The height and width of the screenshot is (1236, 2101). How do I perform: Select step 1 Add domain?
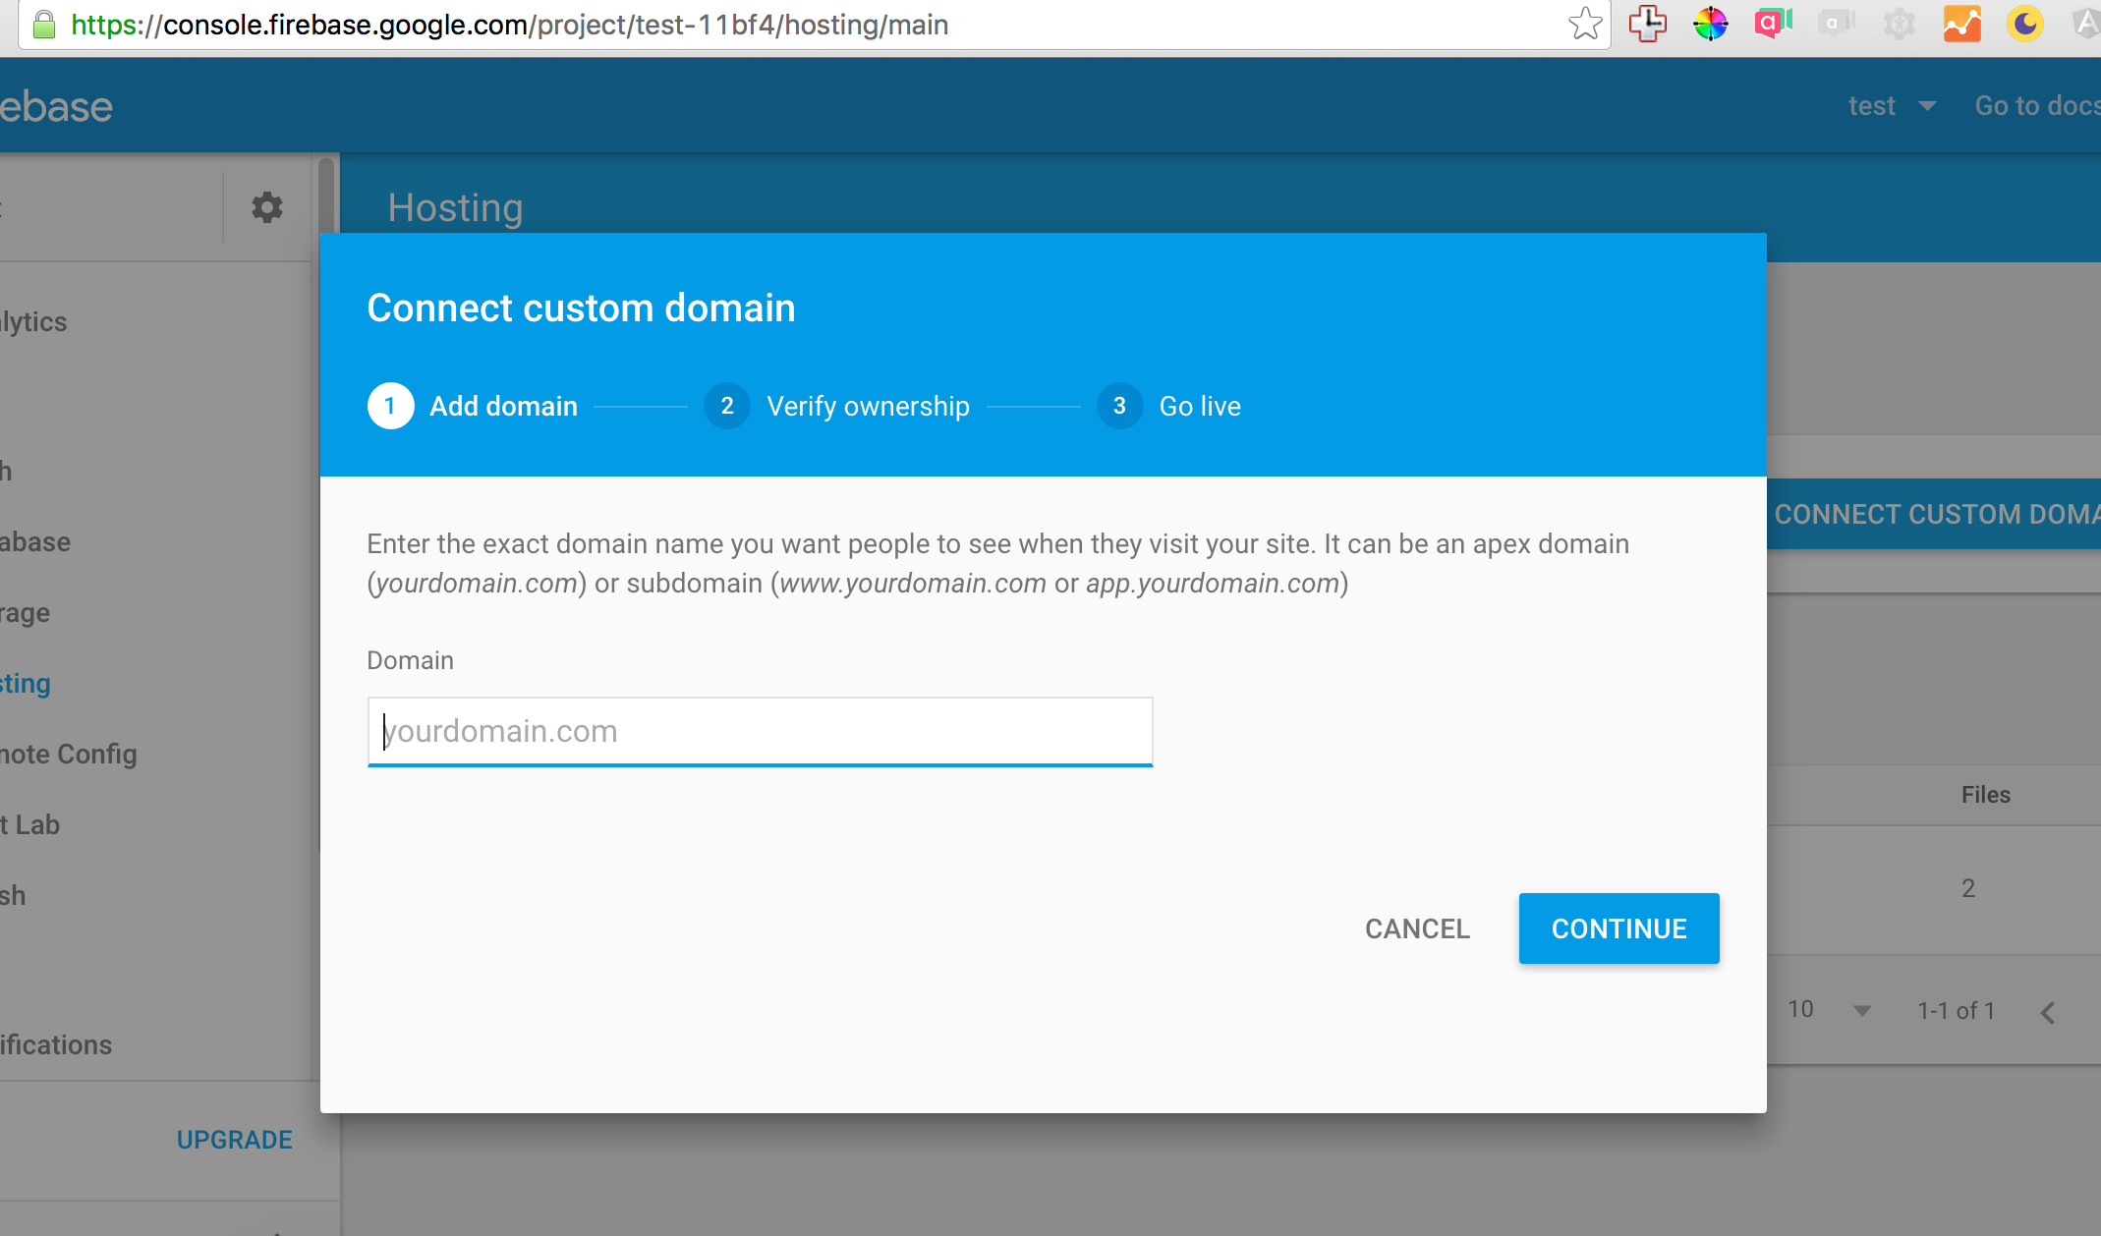coord(473,406)
